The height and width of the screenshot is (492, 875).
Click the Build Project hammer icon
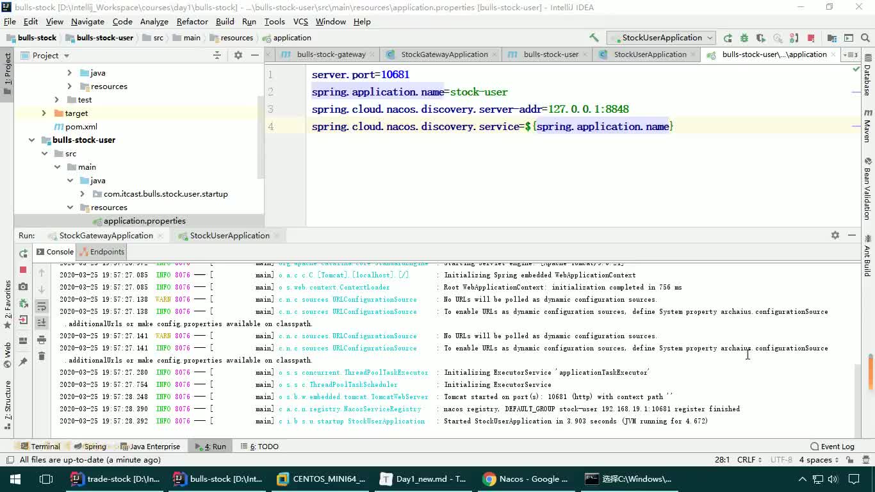coord(594,38)
